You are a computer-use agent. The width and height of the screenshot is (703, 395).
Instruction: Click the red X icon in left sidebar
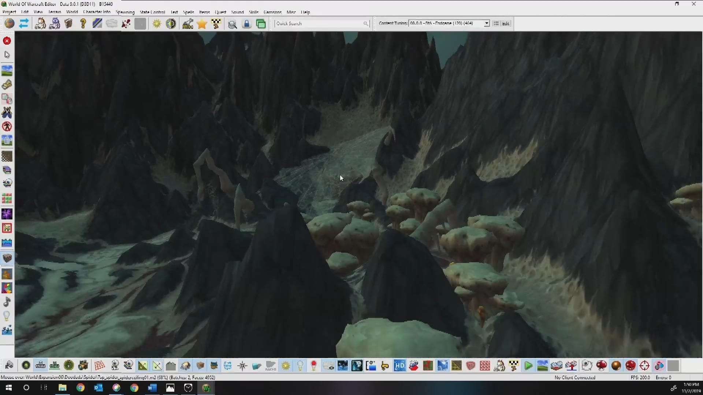7,41
